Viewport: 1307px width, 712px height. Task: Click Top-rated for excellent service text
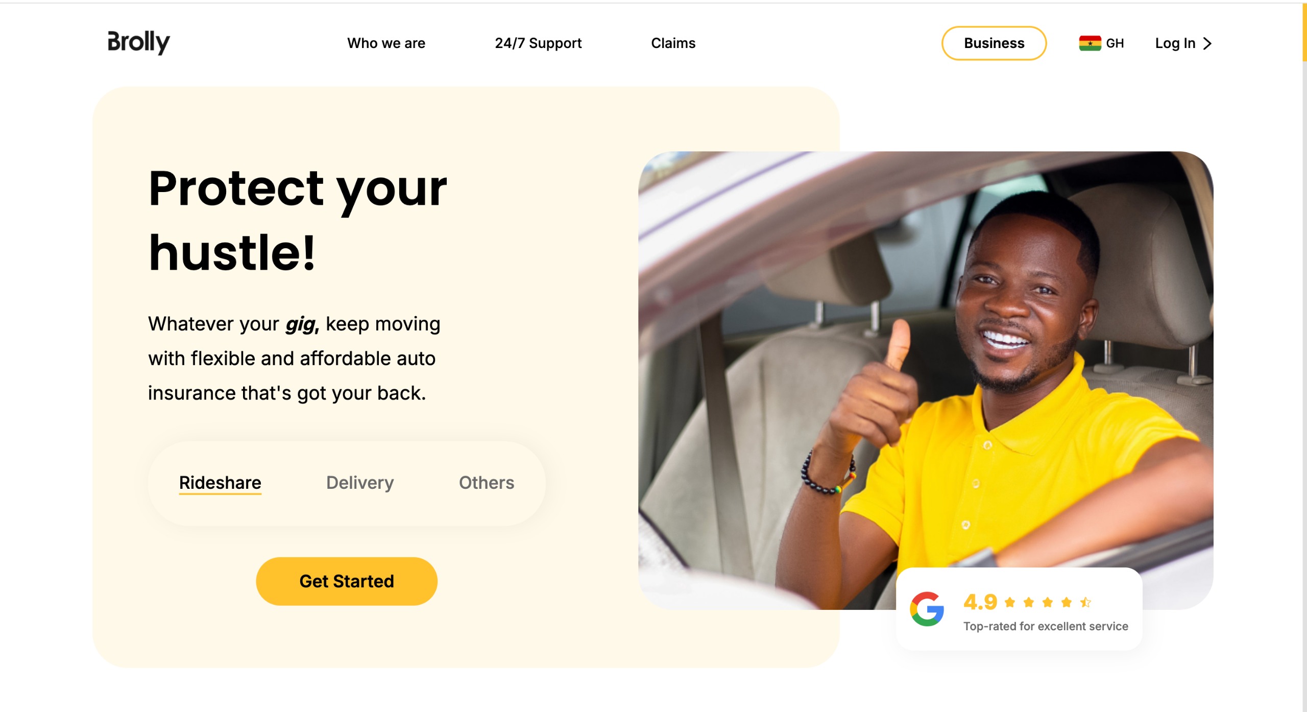click(1046, 626)
